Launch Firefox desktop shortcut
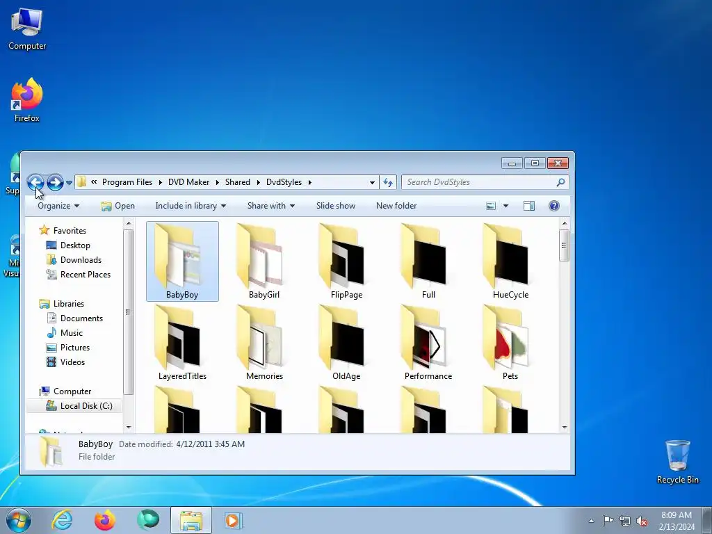 27,101
